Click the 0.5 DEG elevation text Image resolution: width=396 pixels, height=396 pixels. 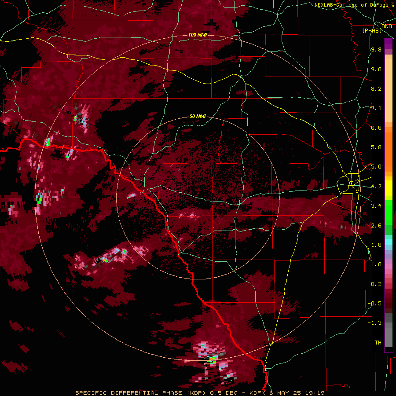[x=223, y=393]
